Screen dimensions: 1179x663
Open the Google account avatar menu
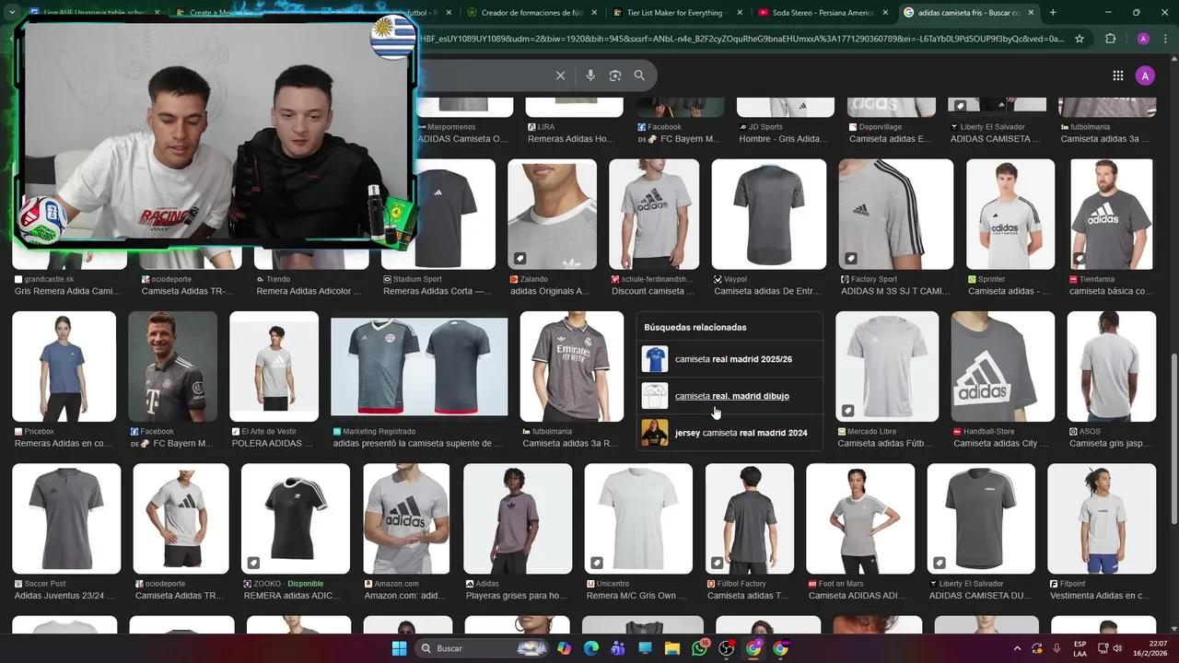(1145, 76)
